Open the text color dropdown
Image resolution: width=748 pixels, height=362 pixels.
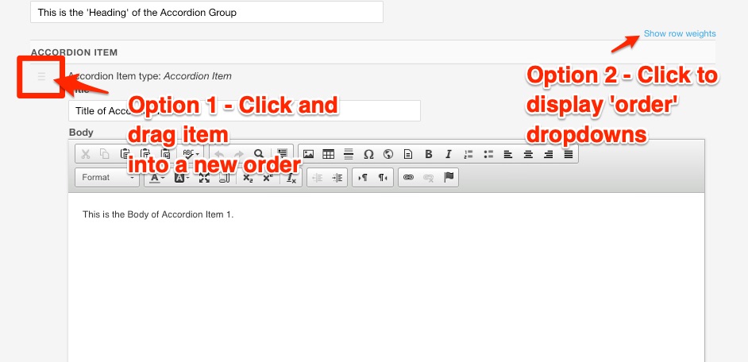(156, 178)
